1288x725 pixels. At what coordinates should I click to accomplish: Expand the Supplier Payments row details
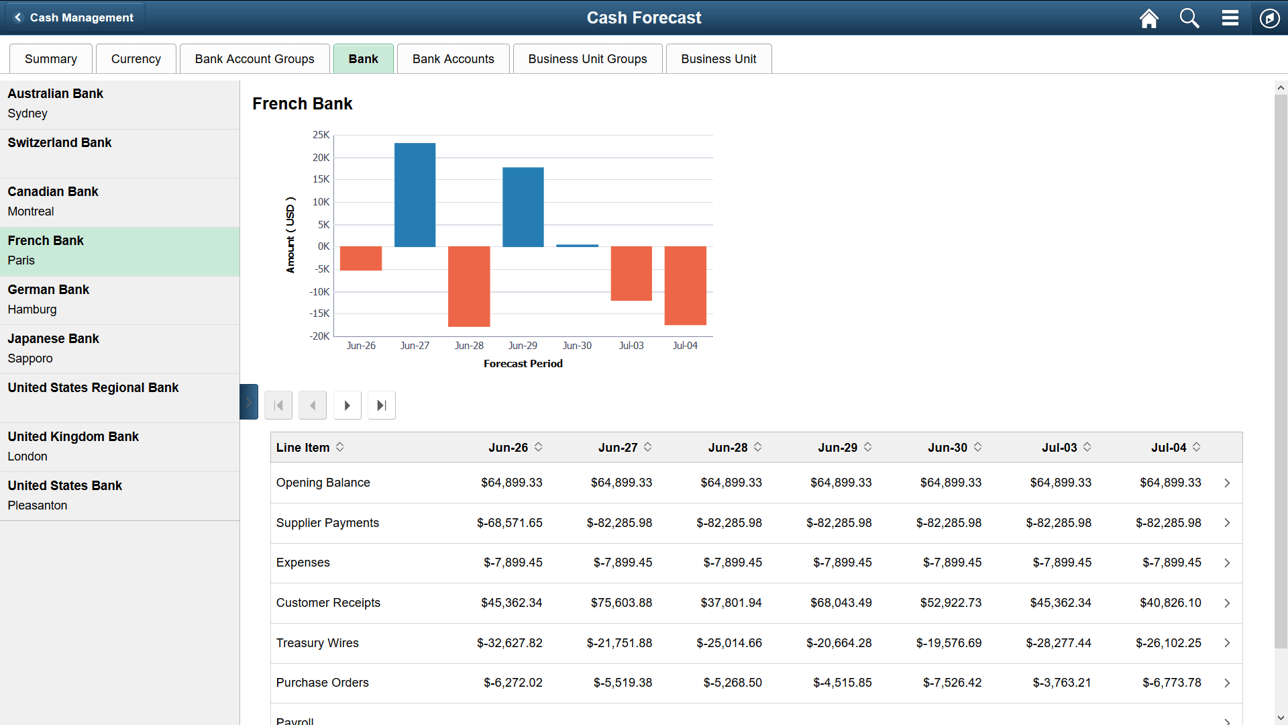click(1227, 523)
